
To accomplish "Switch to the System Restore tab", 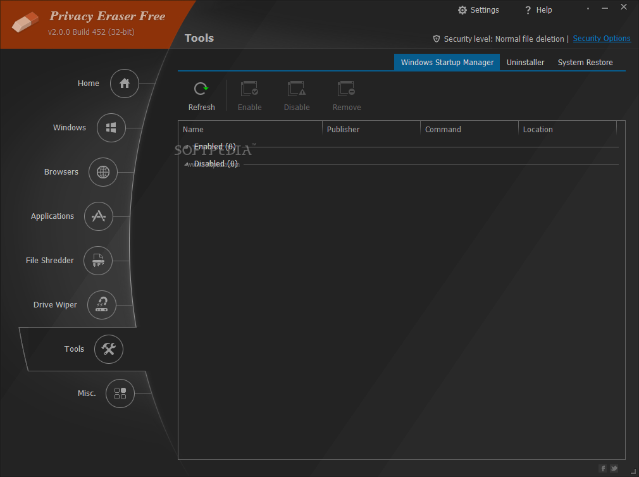I will pyautogui.click(x=585, y=63).
